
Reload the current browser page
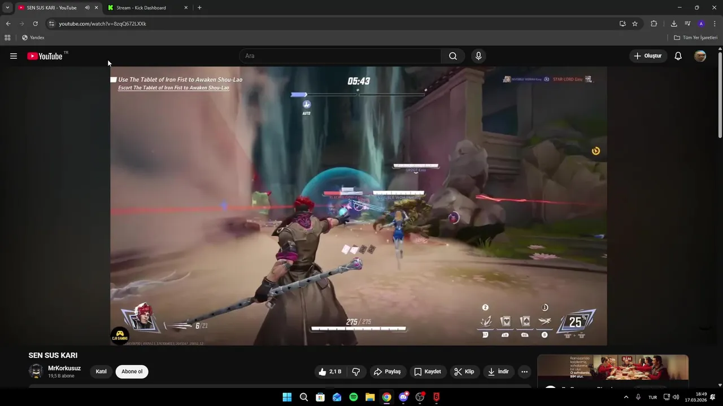tap(35, 24)
